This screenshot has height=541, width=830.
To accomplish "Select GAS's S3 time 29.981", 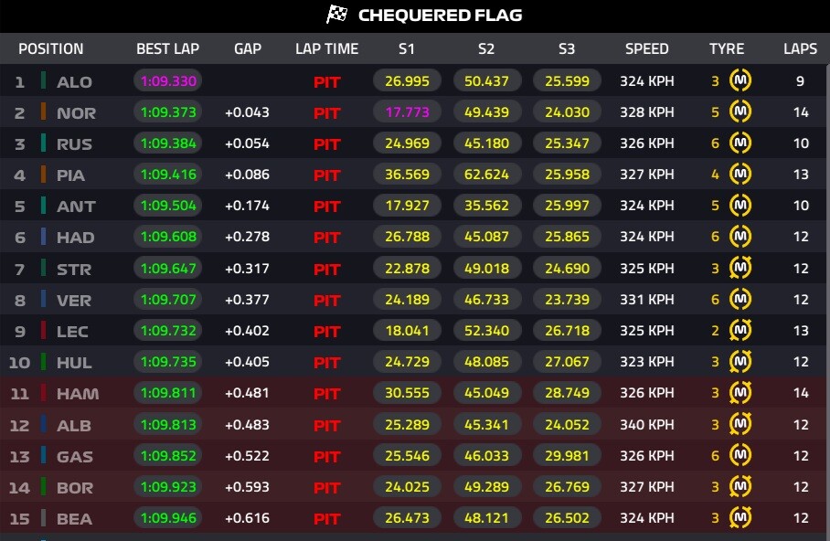I will click(x=567, y=455).
